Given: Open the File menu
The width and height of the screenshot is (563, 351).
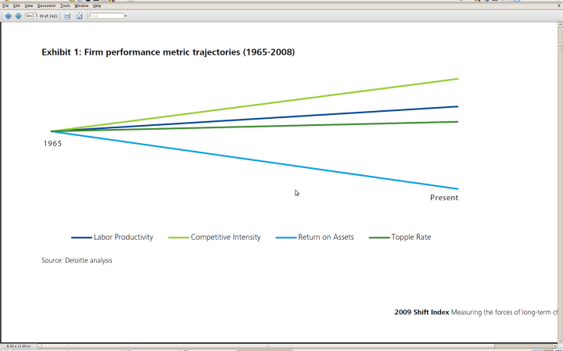Looking at the screenshot, I should click(x=5, y=5).
